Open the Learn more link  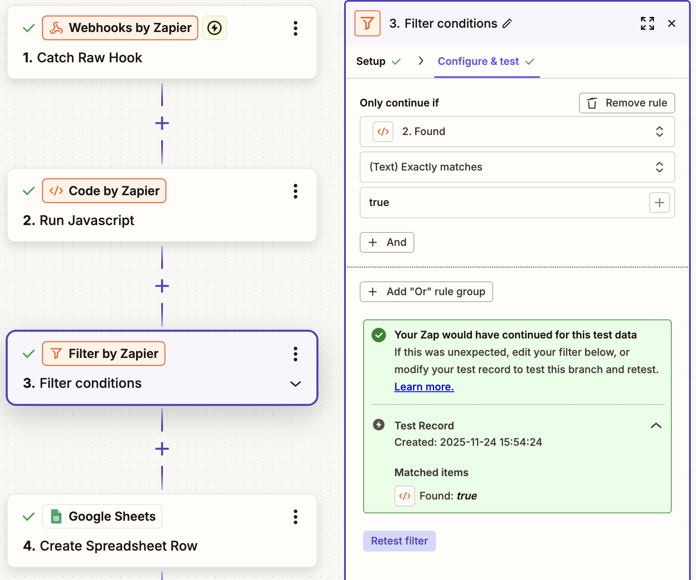pyautogui.click(x=424, y=387)
